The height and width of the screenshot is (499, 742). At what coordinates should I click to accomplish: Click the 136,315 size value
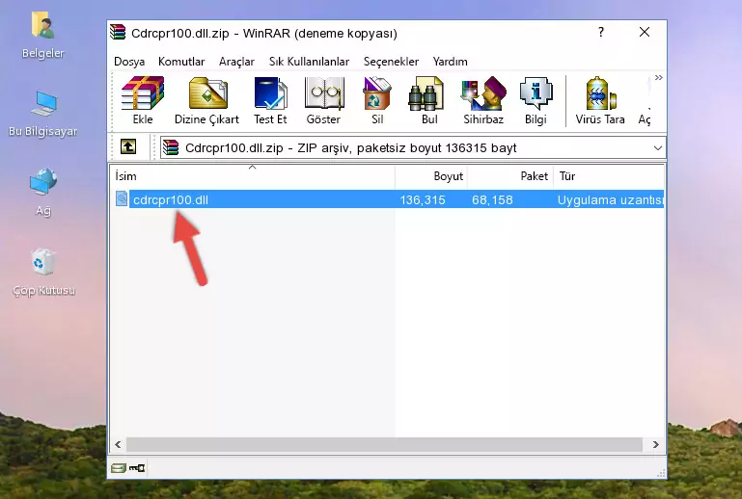click(423, 199)
